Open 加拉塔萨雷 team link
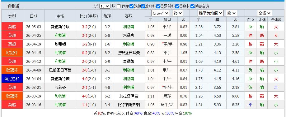286x117 pixels. click(x=129, y=96)
